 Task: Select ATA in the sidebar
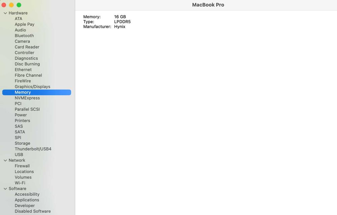(x=19, y=19)
